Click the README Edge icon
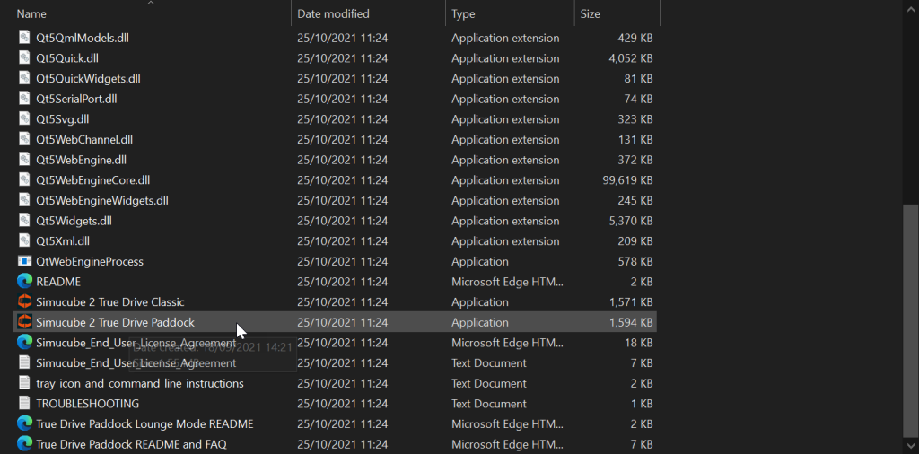 (24, 282)
